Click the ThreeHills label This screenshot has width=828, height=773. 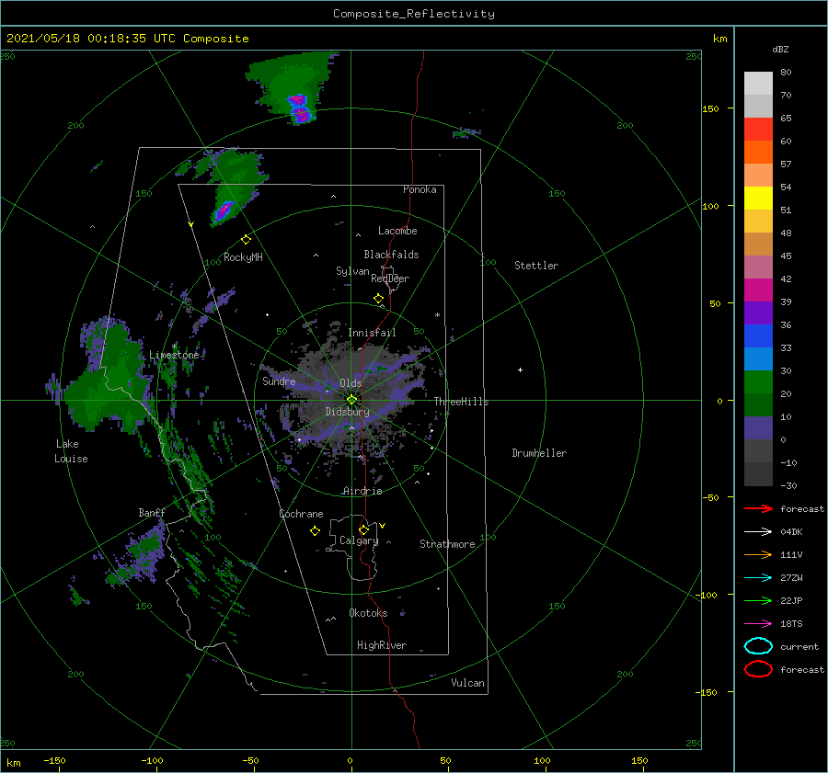click(x=461, y=402)
